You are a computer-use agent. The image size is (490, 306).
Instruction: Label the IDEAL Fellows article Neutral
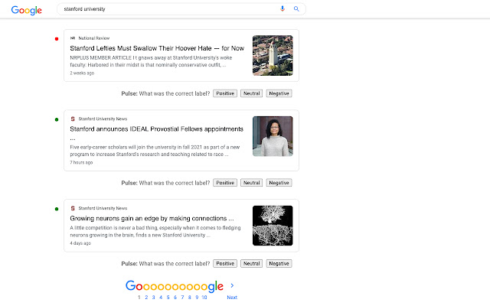click(x=252, y=183)
